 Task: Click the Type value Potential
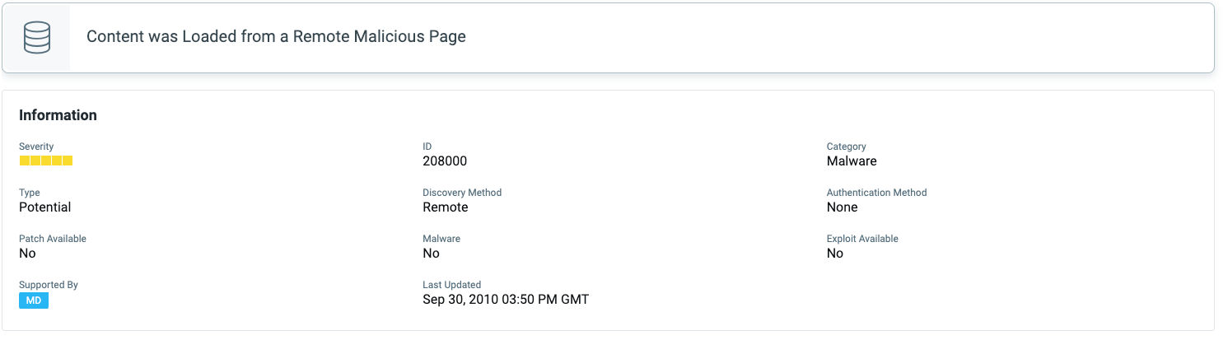(x=45, y=207)
